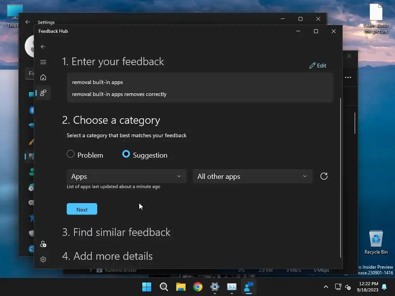Click the Next button
This screenshot has height=296, width=395.
coord(82,209)
